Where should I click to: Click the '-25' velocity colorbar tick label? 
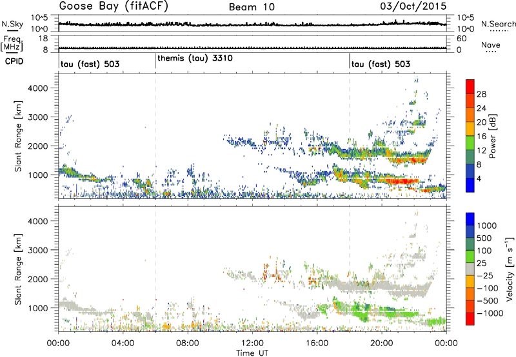[x=485, y=275]
